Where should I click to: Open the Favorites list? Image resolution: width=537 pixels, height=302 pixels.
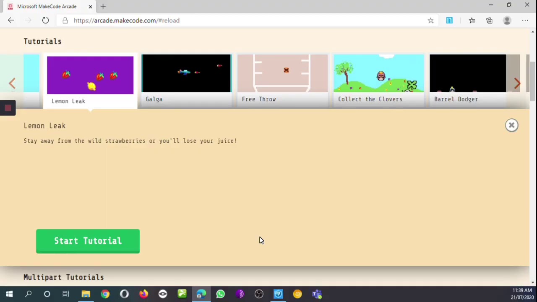pos(472,20)
